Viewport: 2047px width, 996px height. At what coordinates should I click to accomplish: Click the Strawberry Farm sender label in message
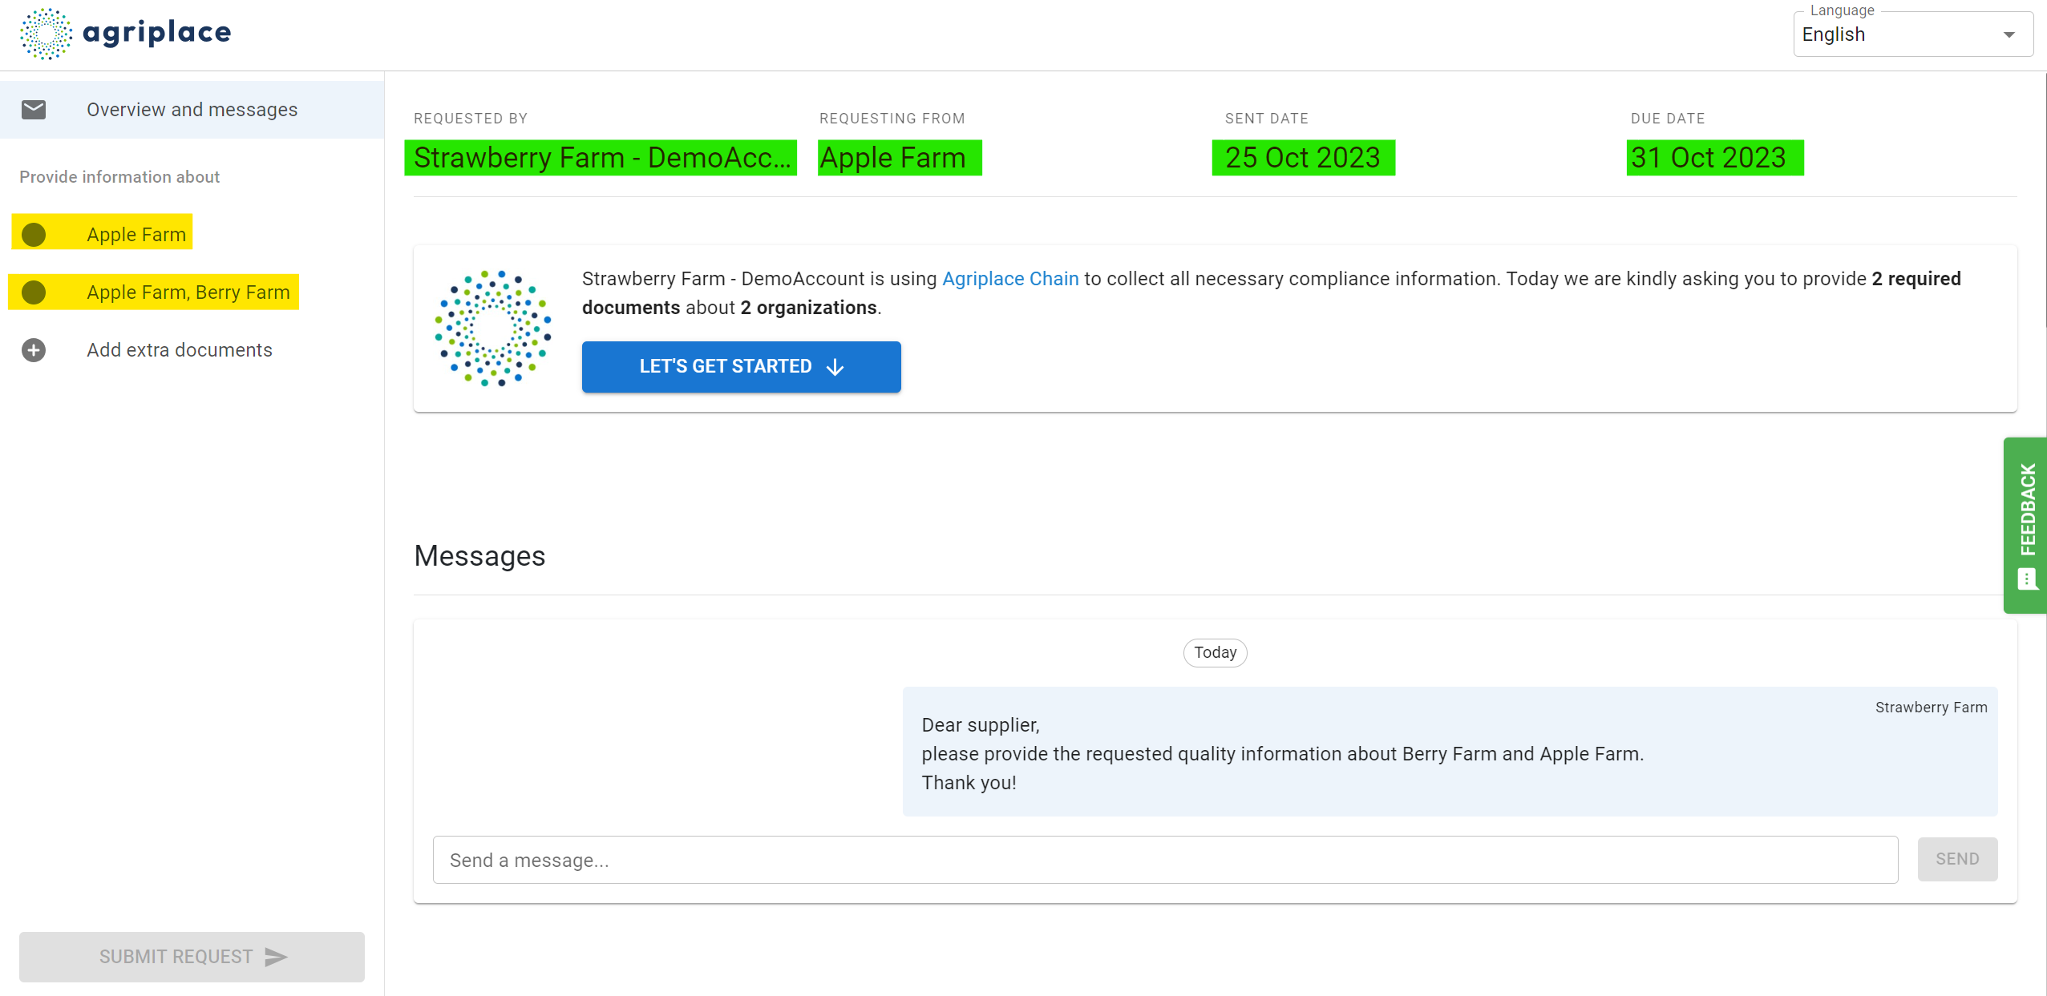point(1931,708)
